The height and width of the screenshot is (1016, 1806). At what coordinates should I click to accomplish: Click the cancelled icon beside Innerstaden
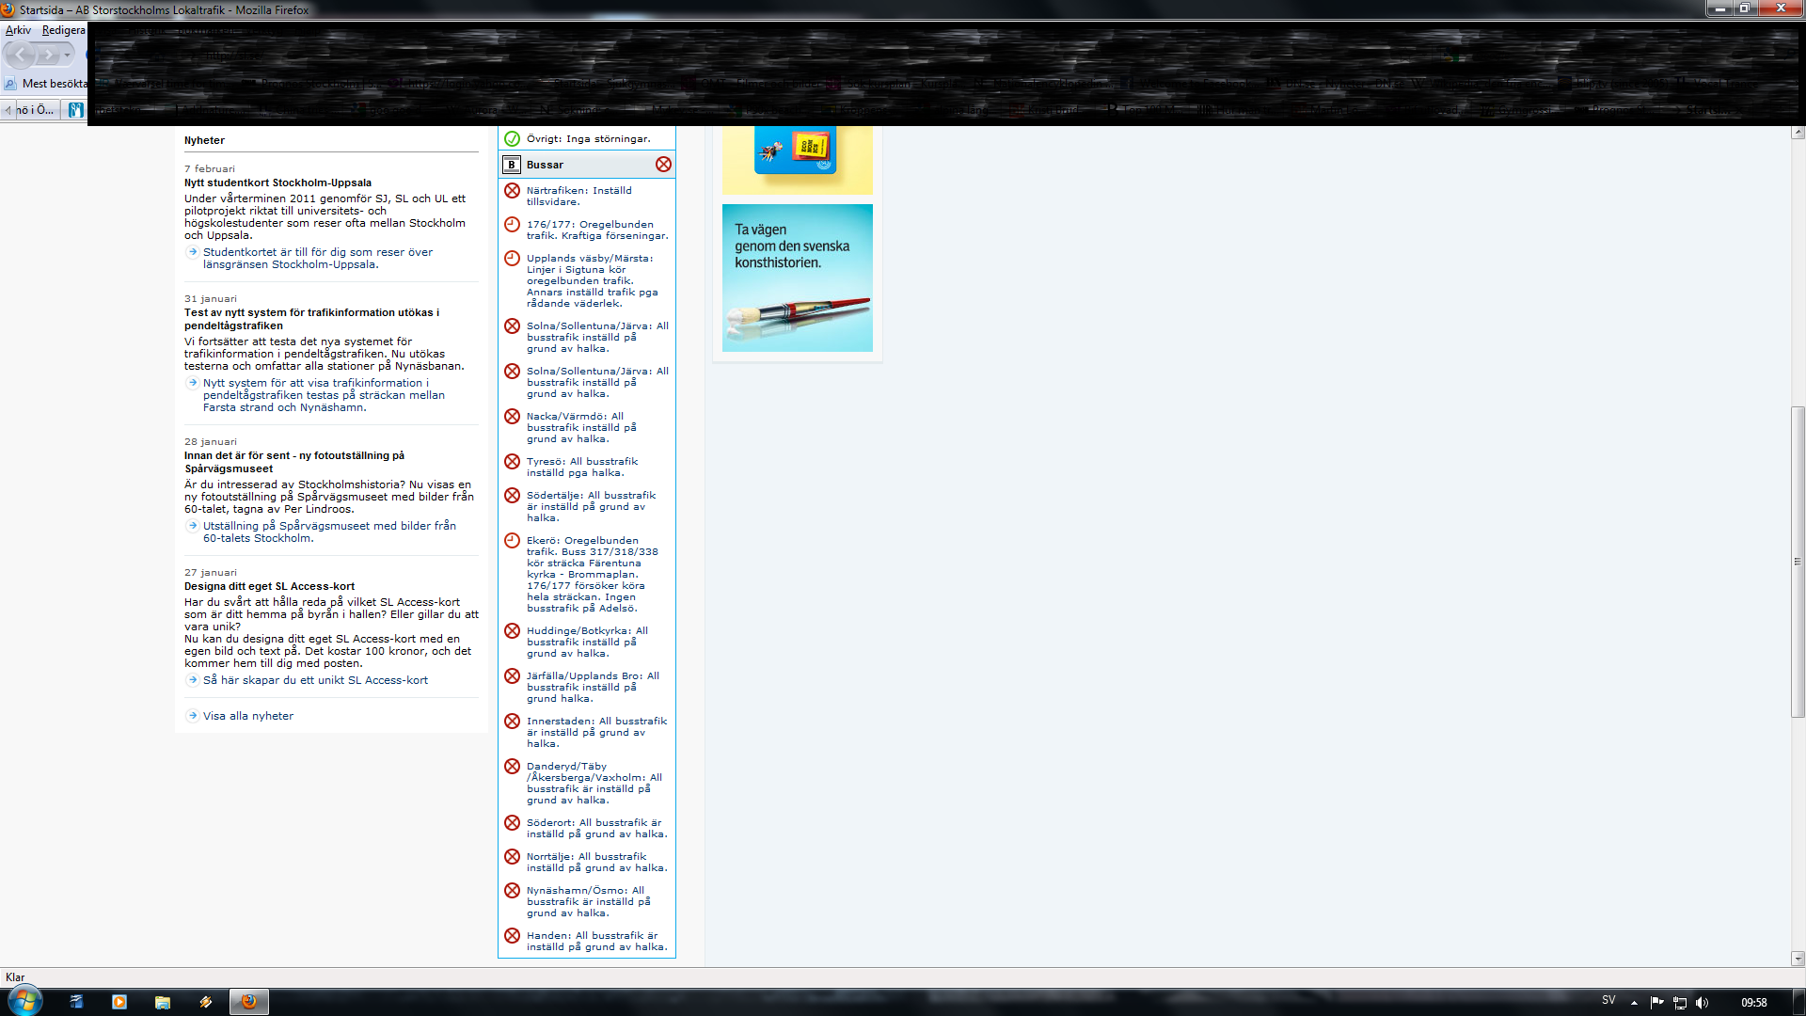(512, 722)
